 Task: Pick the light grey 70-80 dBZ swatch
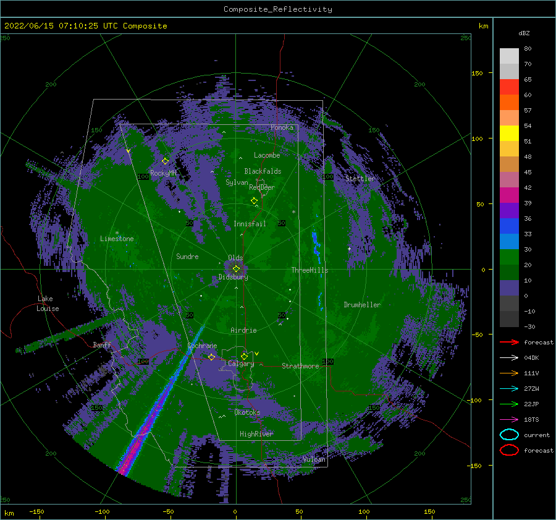[509, 56]
